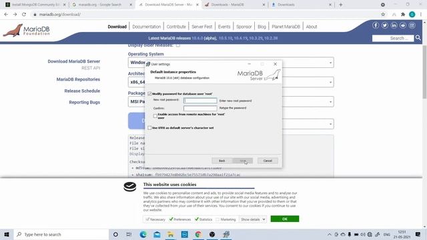Open a new browser tab
This screenshot has height=240, width=427.
coord(341,5)
